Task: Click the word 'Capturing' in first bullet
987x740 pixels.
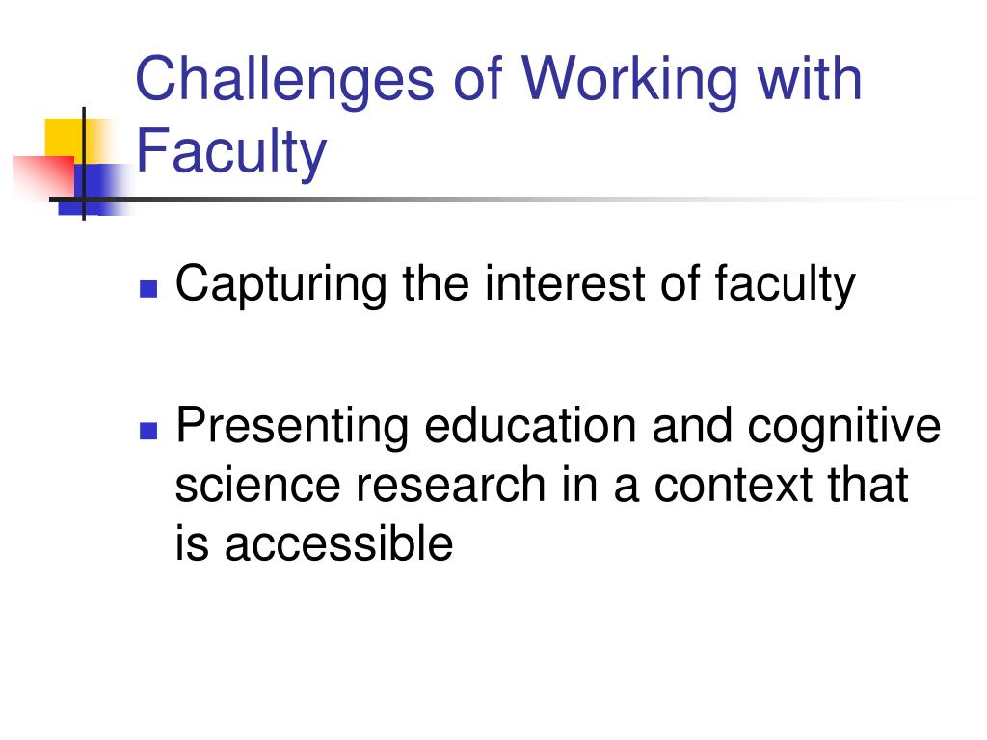Action: click(x=280, y=285)
